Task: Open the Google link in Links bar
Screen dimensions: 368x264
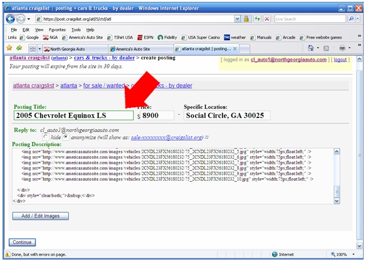Action: 29,38
